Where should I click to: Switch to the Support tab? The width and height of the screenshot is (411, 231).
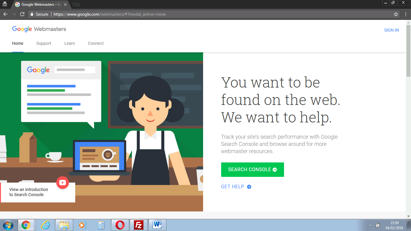(x=44, y=43)
